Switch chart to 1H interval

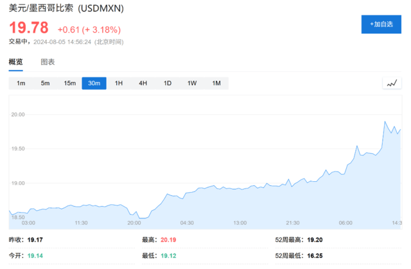click(x=118, y=83)
